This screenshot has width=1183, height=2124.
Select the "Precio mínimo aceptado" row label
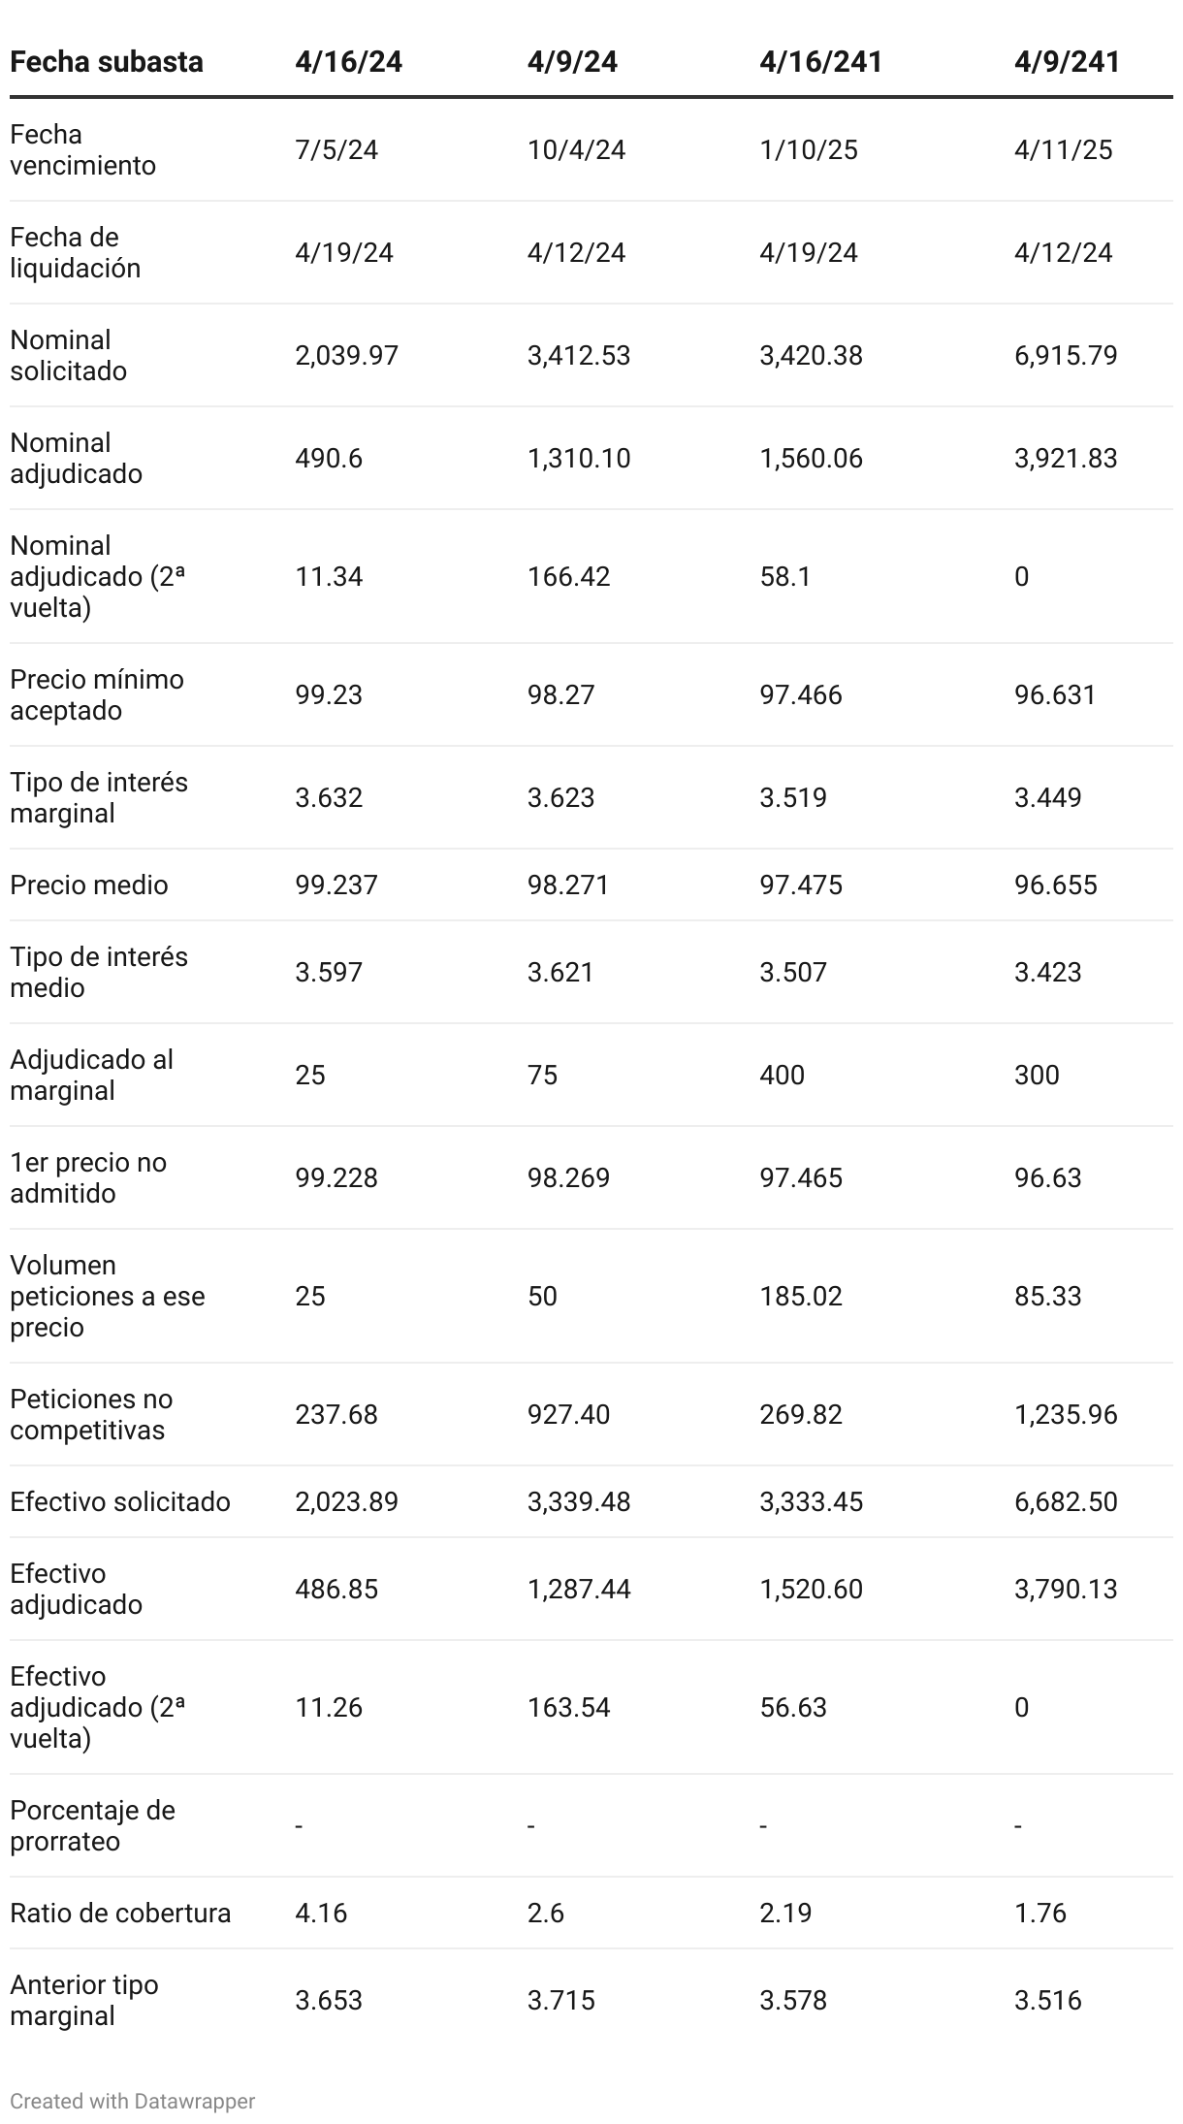[97, 694]
